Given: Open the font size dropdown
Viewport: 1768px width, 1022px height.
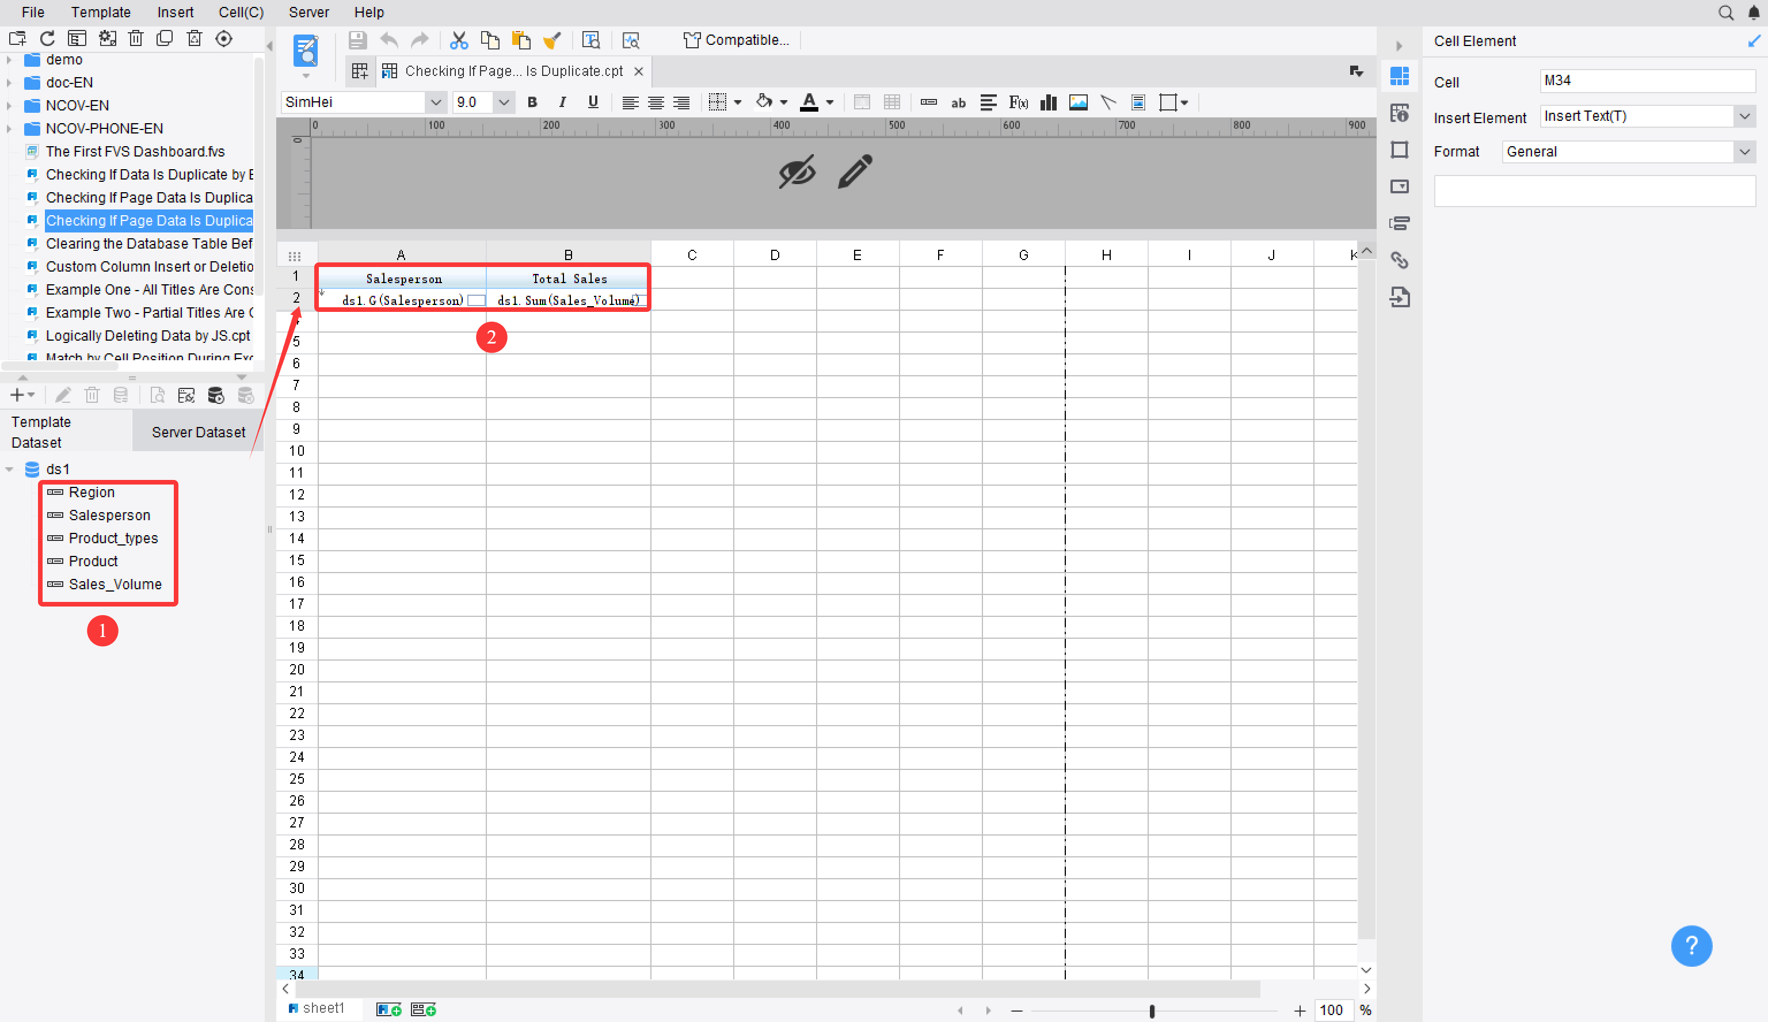Looking at the screenshot, I should [x=504, y=102].
